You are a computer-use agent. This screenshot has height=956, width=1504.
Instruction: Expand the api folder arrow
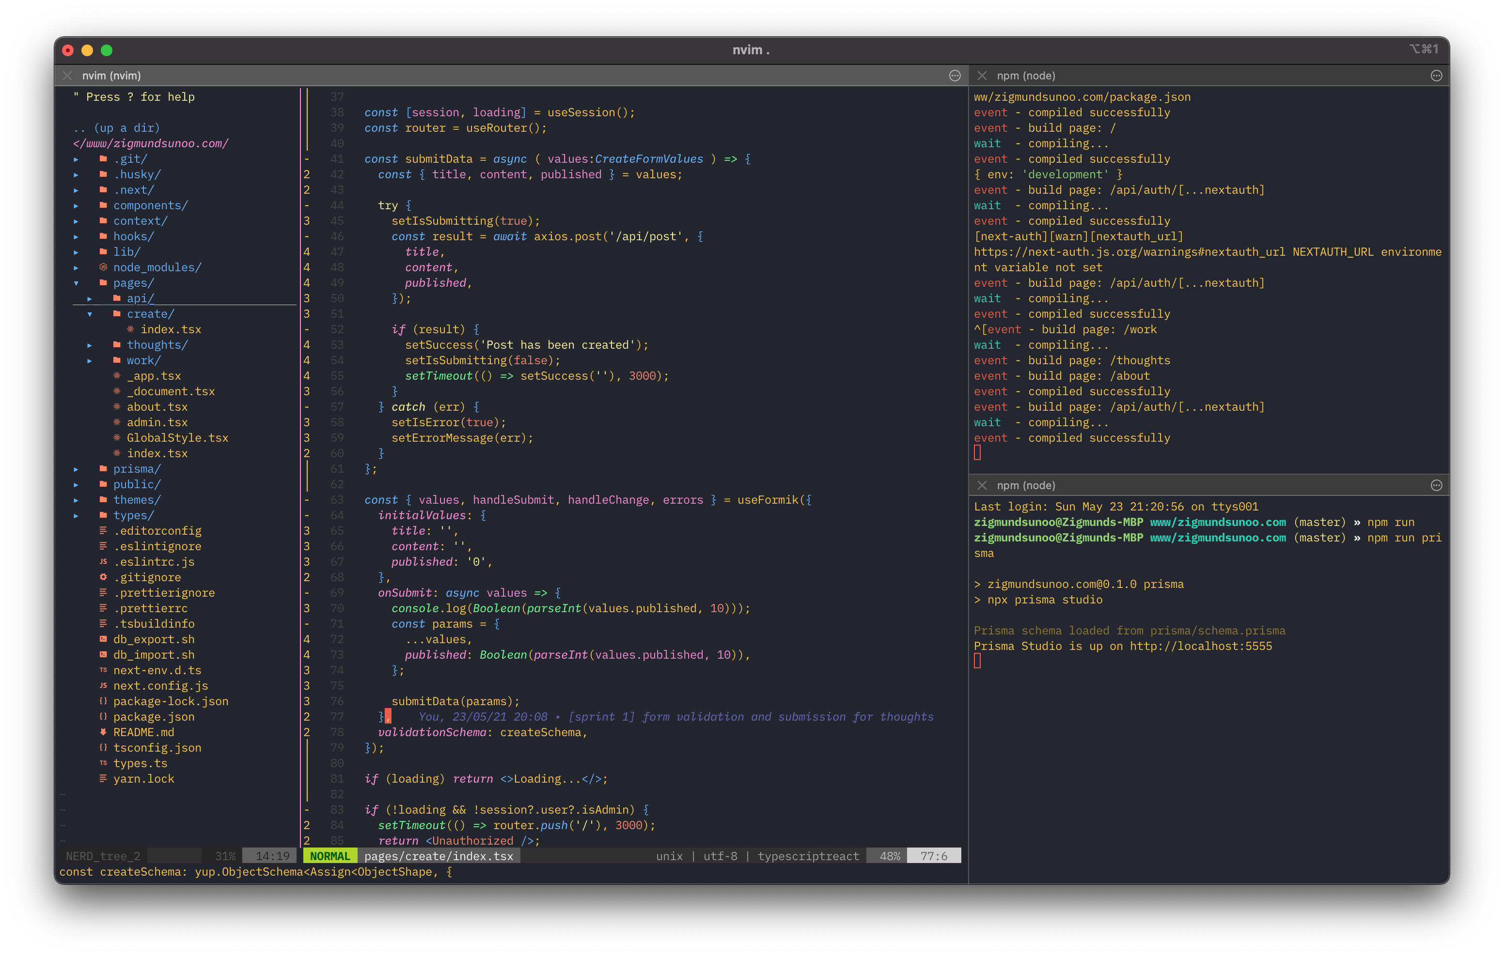(x=90, y=298)
